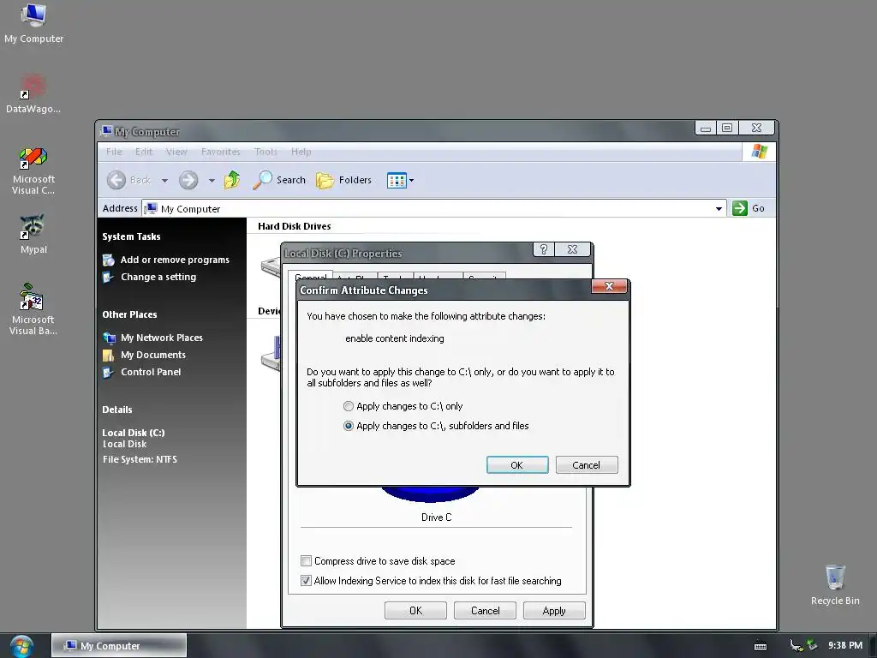Viewport: 877px width, 658px height.
Task: Click the green Go arrow button
Action: [x=739, y=208]
